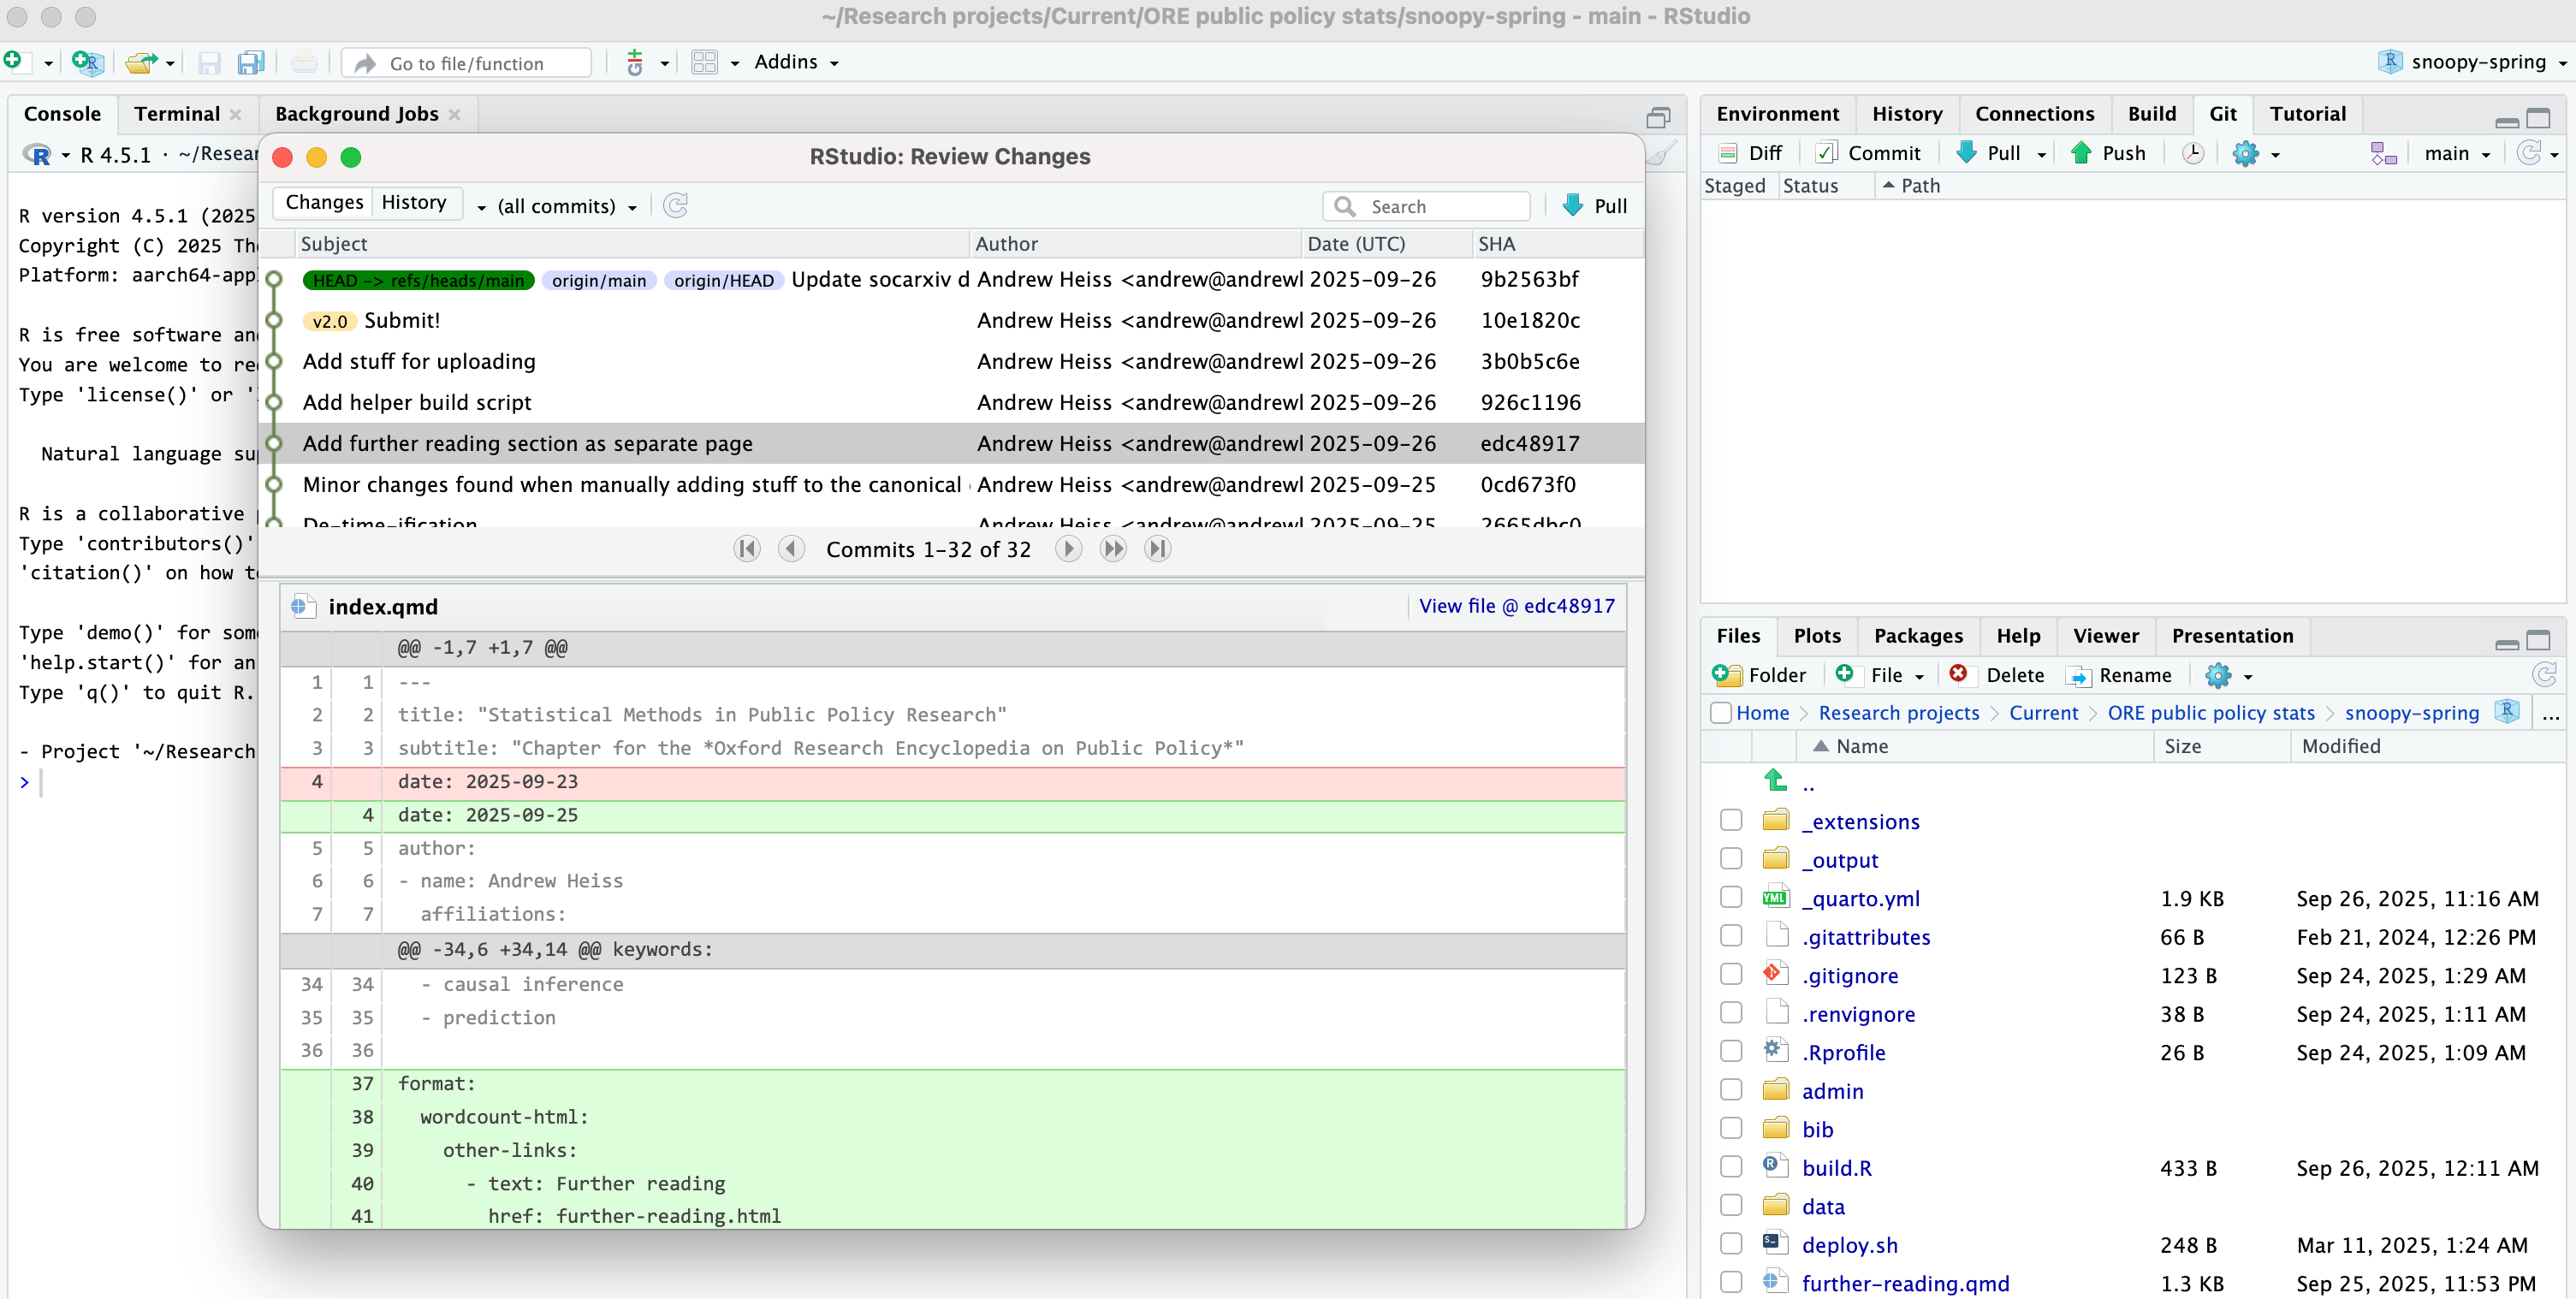Click the Git Push arrow icon
This screenshot has height=1299, width=2576.
tap(2081, 153)
